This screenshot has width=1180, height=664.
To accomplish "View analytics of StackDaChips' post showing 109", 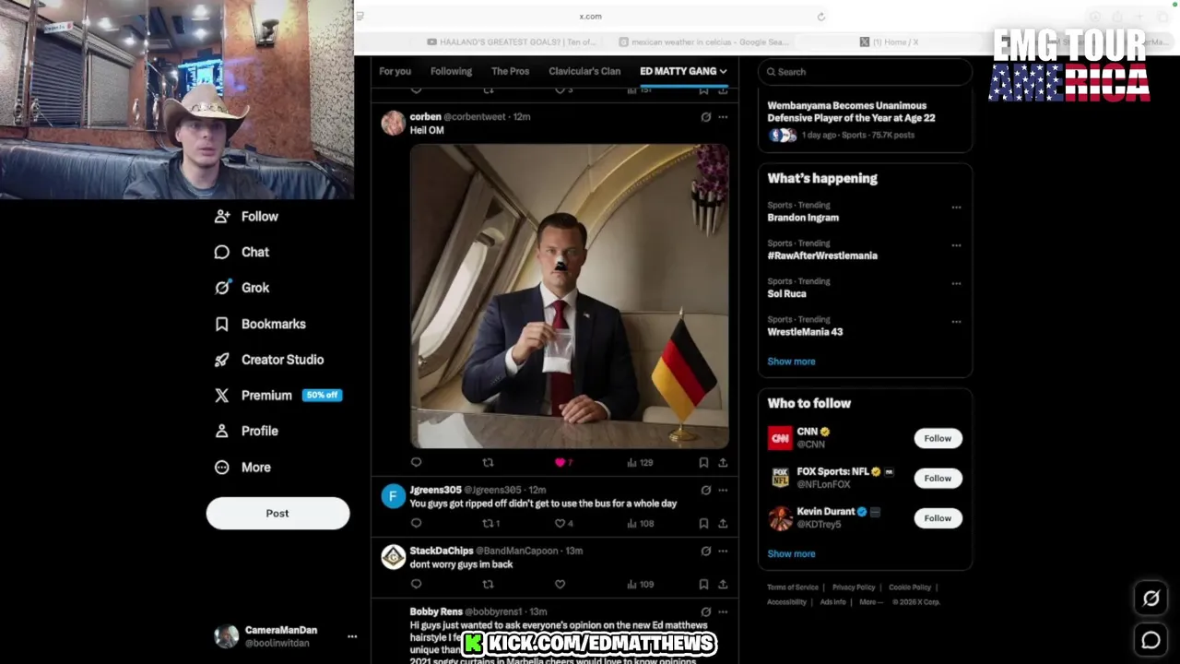I will tap(640, 584).
